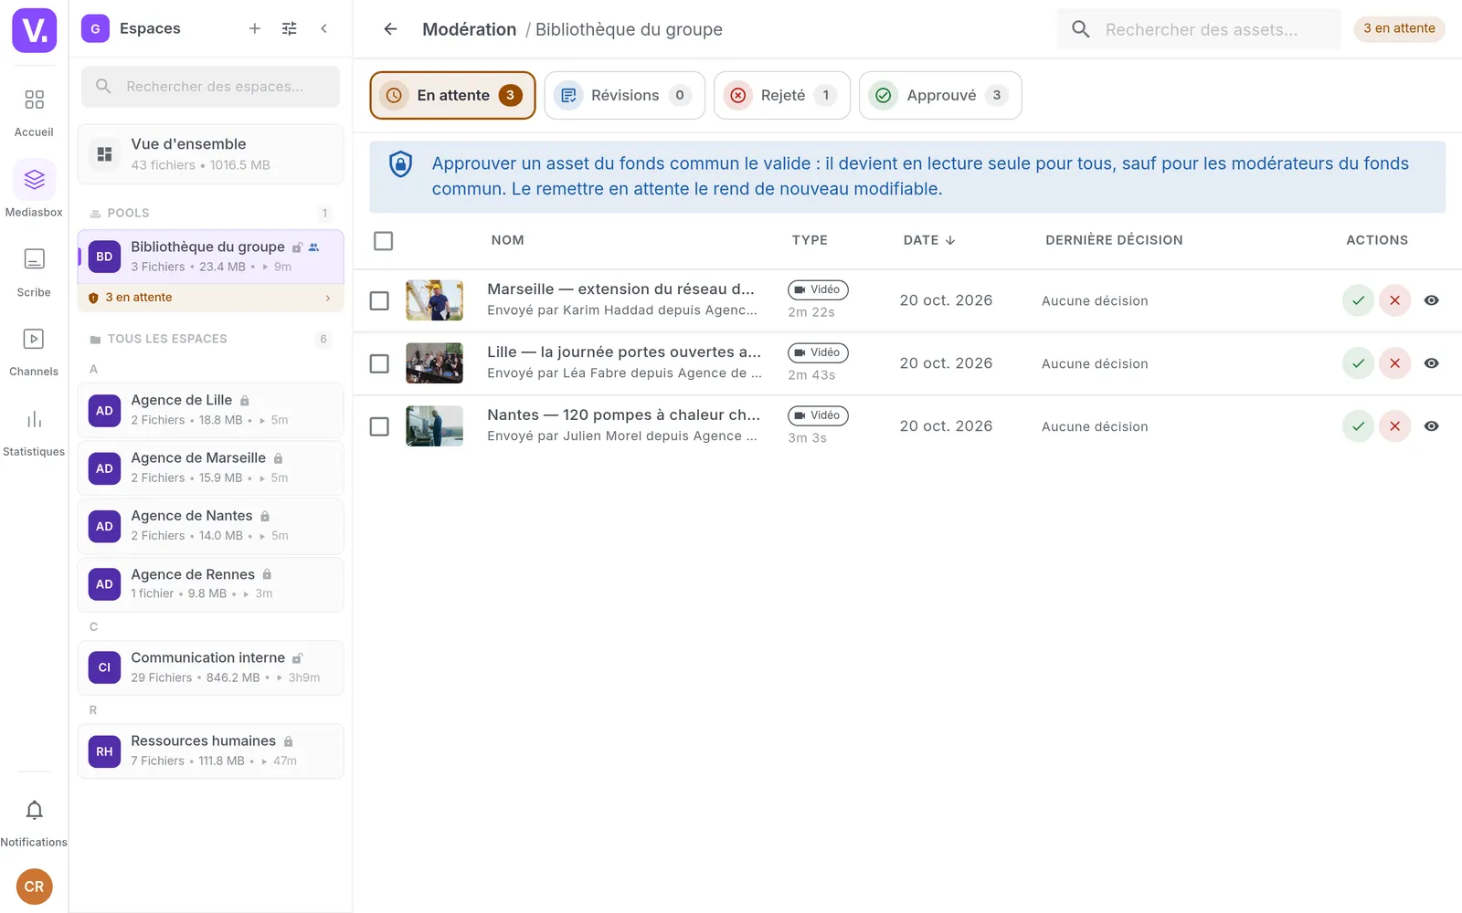This screenshot has width=1462, height=913.
Task: Click the Rechercher des espaces field
Action: click(210, 86)
